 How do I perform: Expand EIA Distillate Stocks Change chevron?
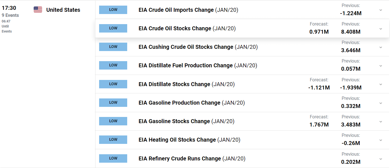coord(381,84)
